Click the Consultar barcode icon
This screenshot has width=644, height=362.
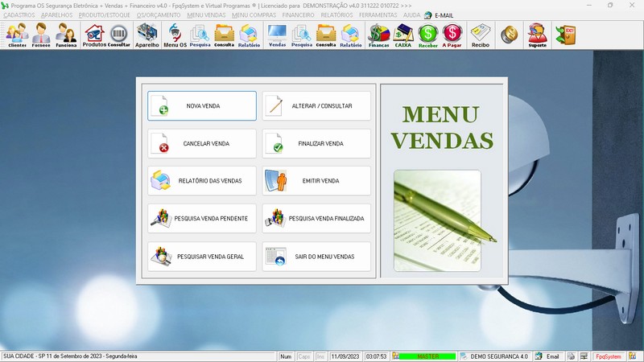118,35
